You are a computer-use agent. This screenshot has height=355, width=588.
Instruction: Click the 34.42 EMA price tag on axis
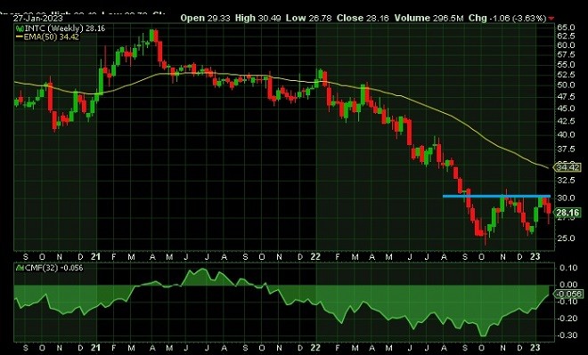(x=568, y=167)
